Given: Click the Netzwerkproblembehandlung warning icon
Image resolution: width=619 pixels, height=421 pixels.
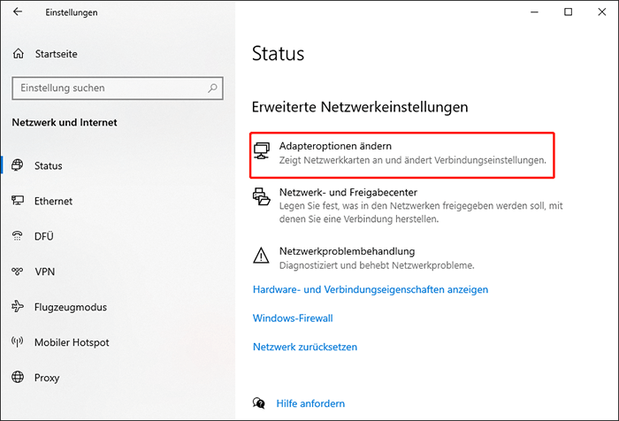Looking at the screenshot, I should (262, 256).
